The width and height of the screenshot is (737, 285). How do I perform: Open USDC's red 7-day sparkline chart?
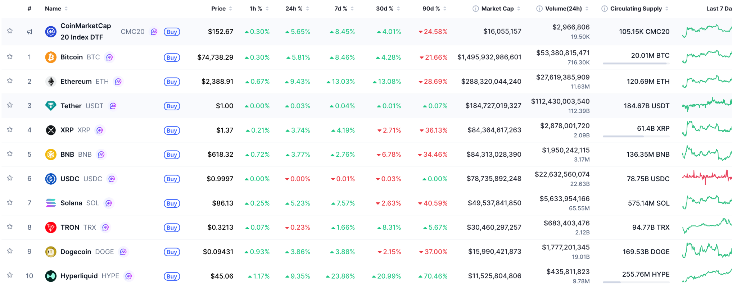coord(707,176)
